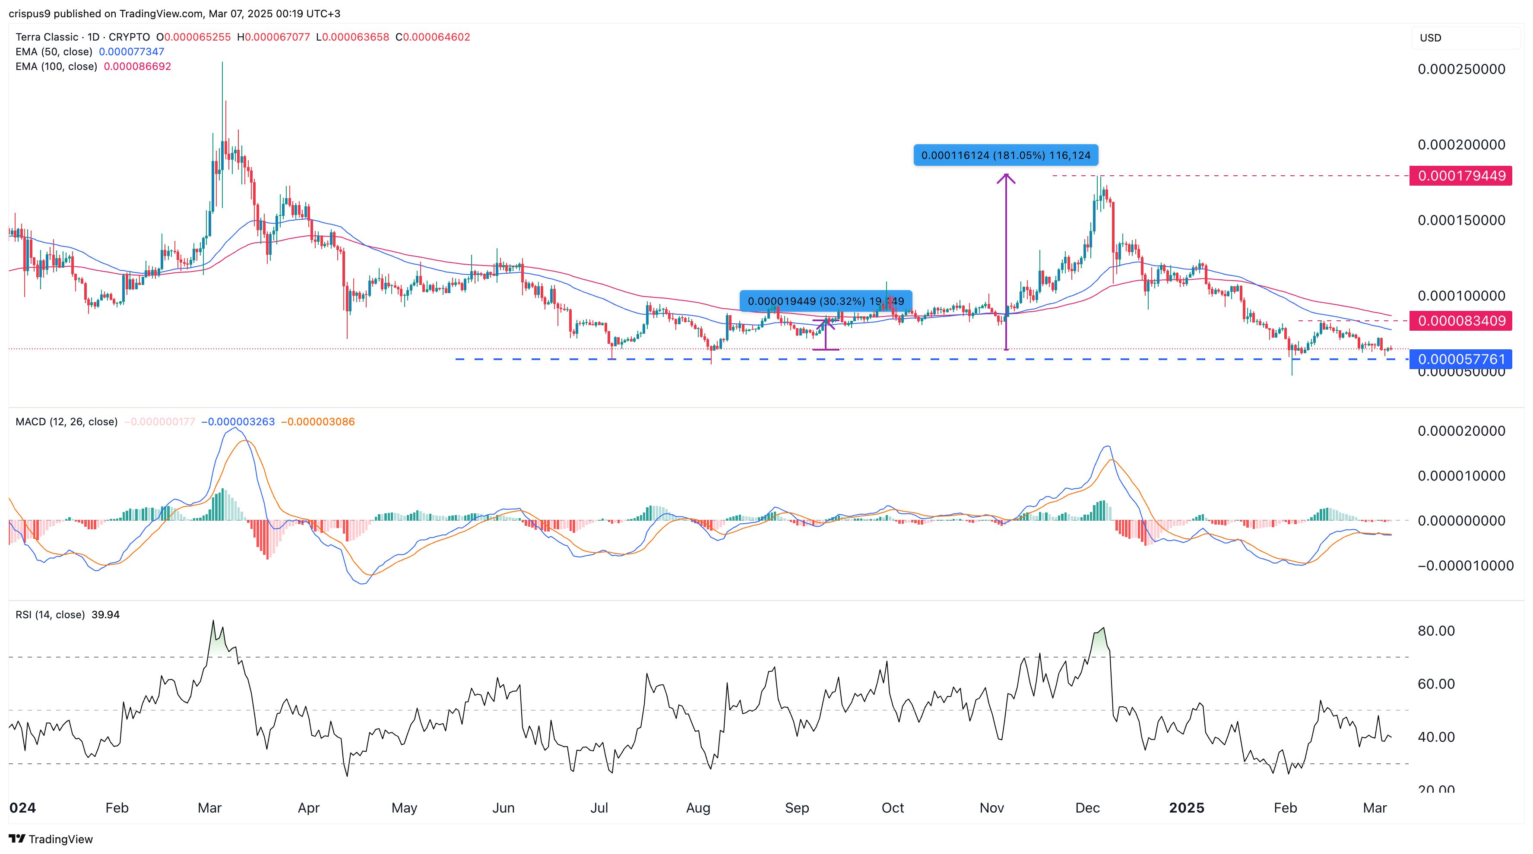The height and width of the screenshot is (854, 1533).
Task: Click the Dec label on time axis
Action: [x=1087, y=808]
